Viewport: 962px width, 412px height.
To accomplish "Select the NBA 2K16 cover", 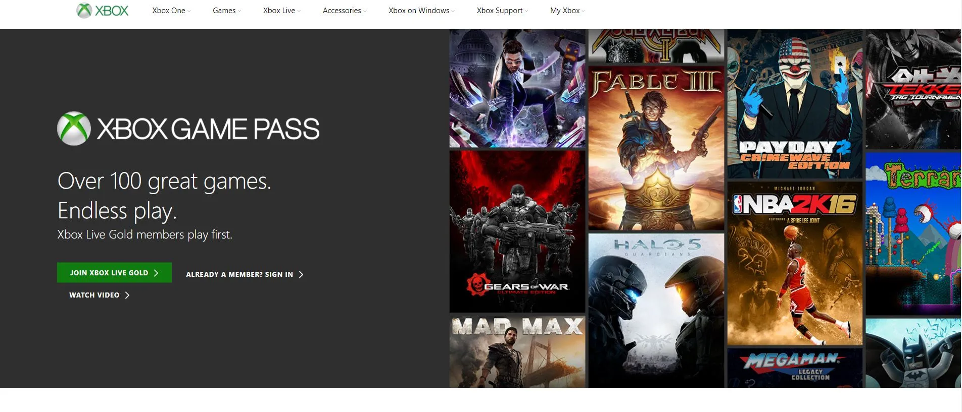I will pyautogui.click(x=795, y=263).
